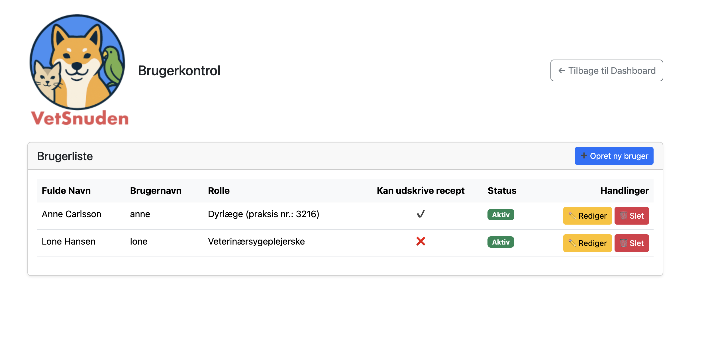Select the username 'lone' in the table
Viewport: 706px width, 358px height.
139,241
